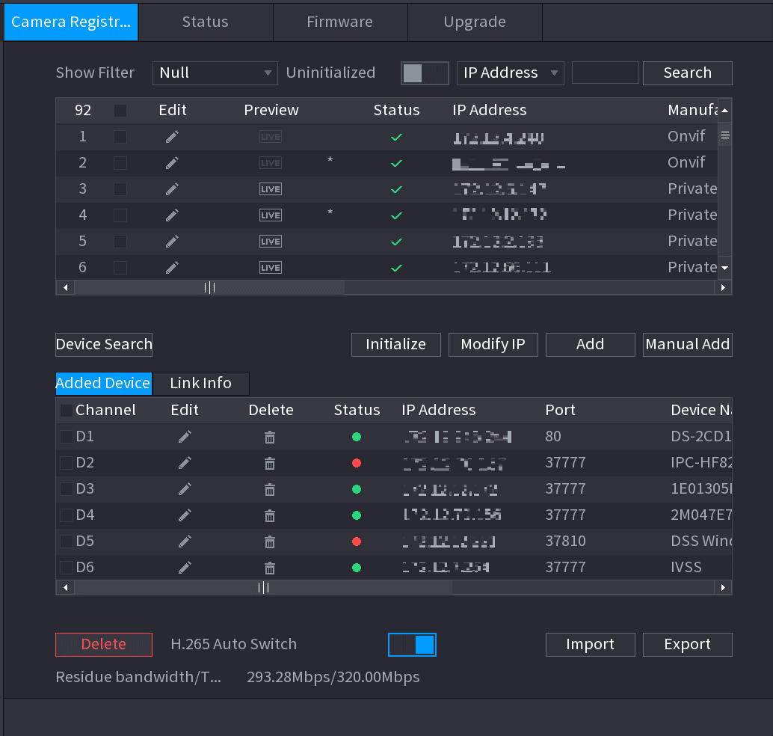The image size is (773, 736).
Task: Click right arrow of added device horizontal scrollbar
Action: click(723, 587)
